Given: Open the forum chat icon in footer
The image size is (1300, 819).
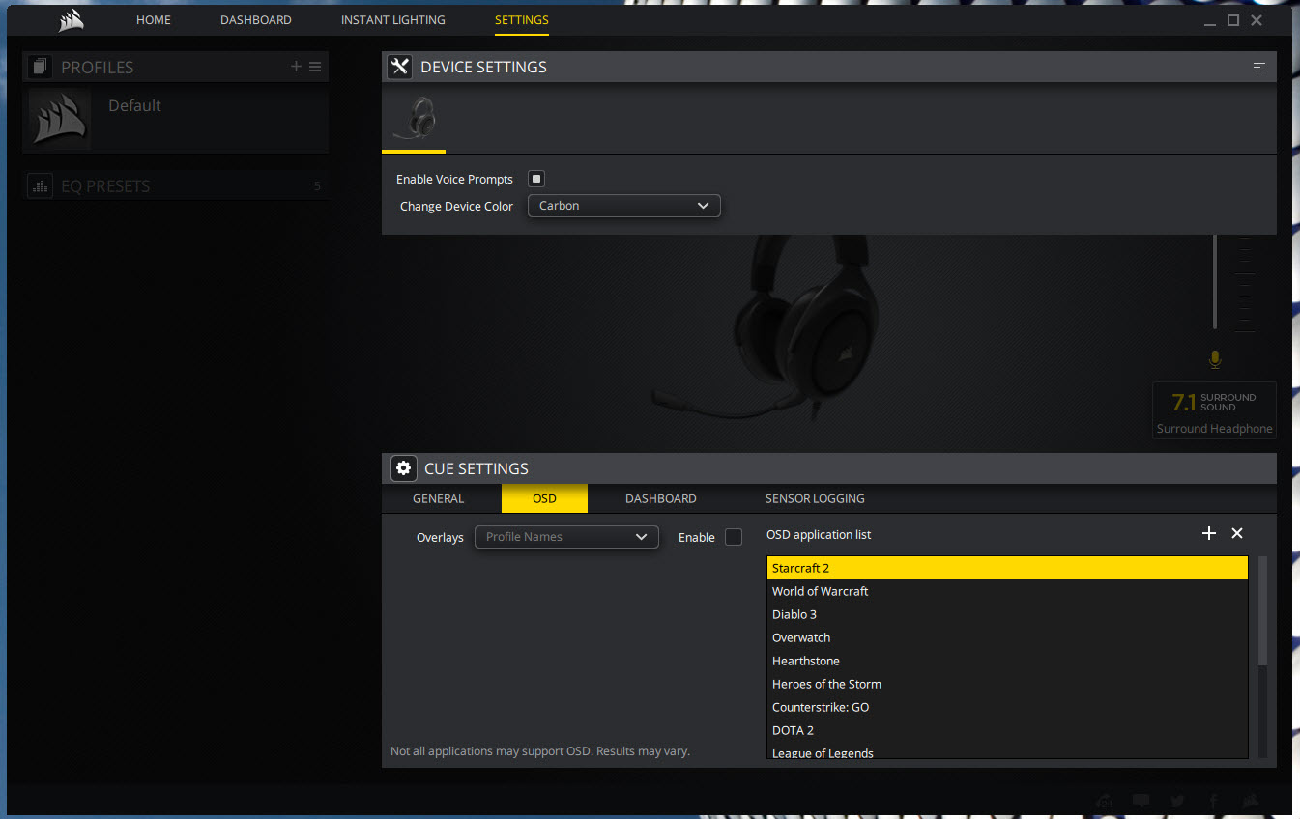Looking at the screenshot, I should 1141,801.
